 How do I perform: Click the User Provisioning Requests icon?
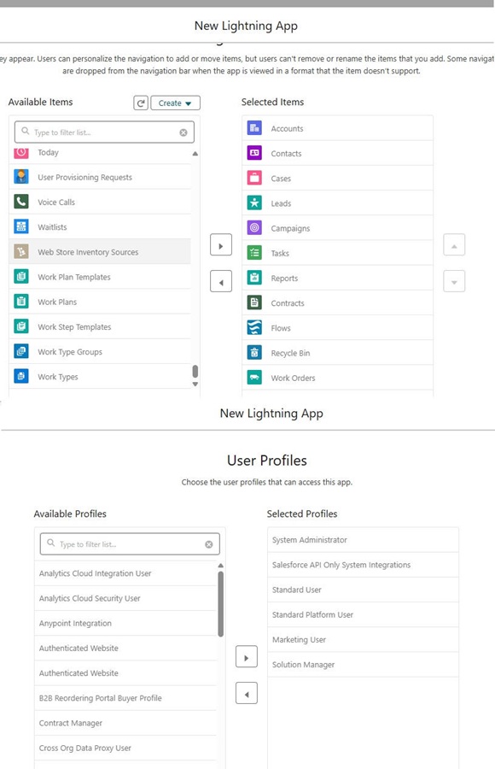(x=21, y=177)
